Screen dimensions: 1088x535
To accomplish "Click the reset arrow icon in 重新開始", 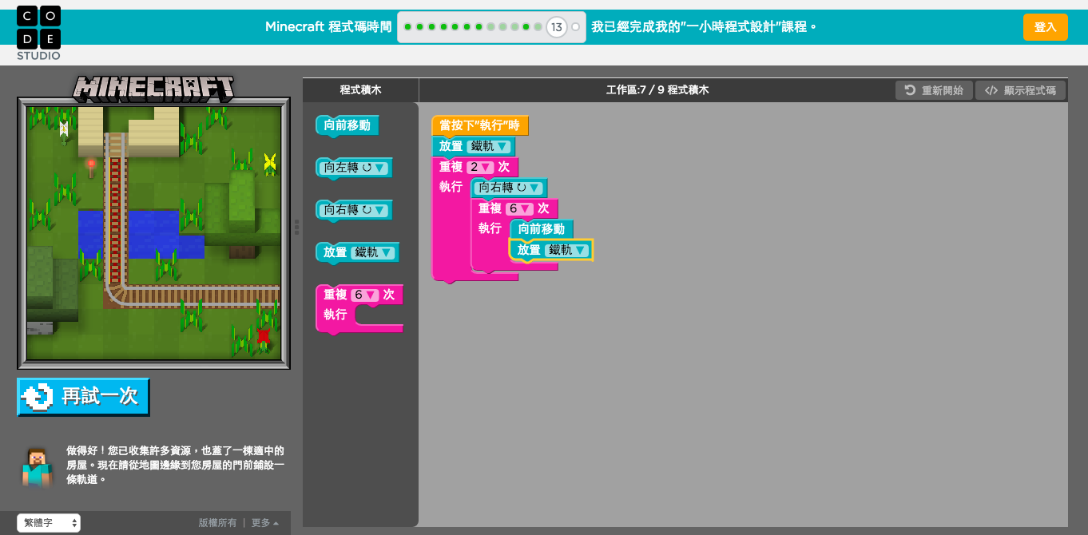I will click(910, 90).
